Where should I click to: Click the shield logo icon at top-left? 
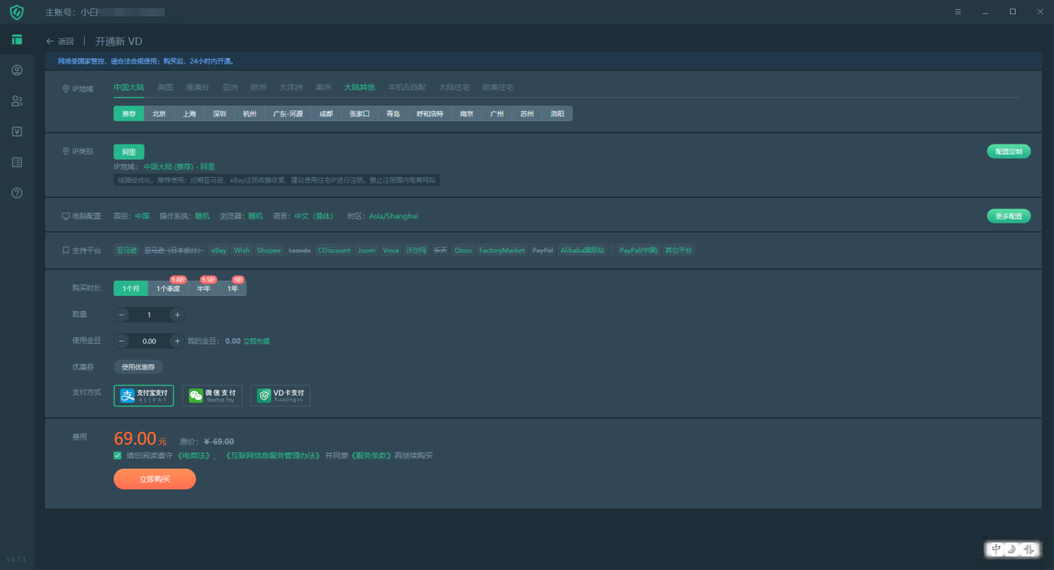pyautogui.click(x=17, y=12)
